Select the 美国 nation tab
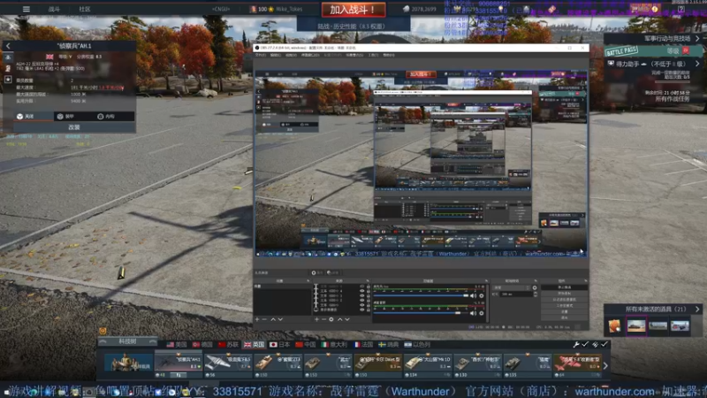 click(176, 344)
